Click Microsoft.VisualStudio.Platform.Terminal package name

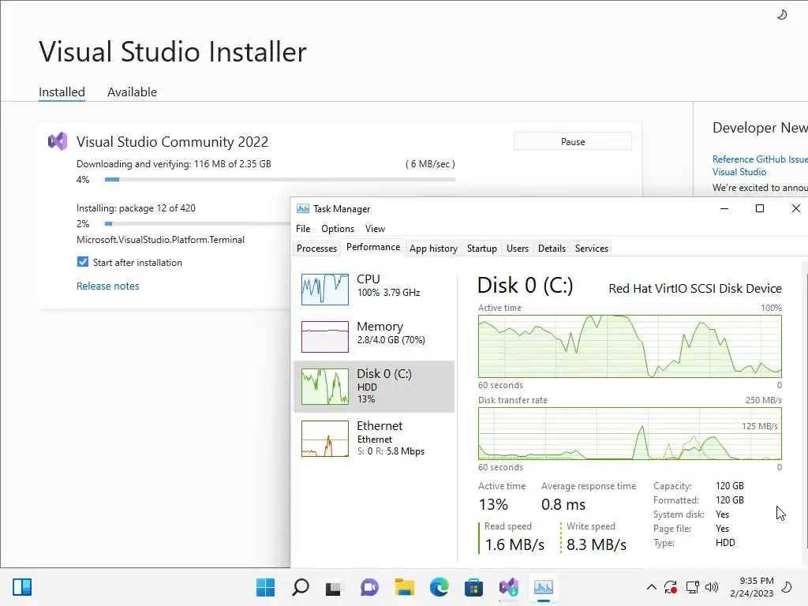[x=160, y=240]
